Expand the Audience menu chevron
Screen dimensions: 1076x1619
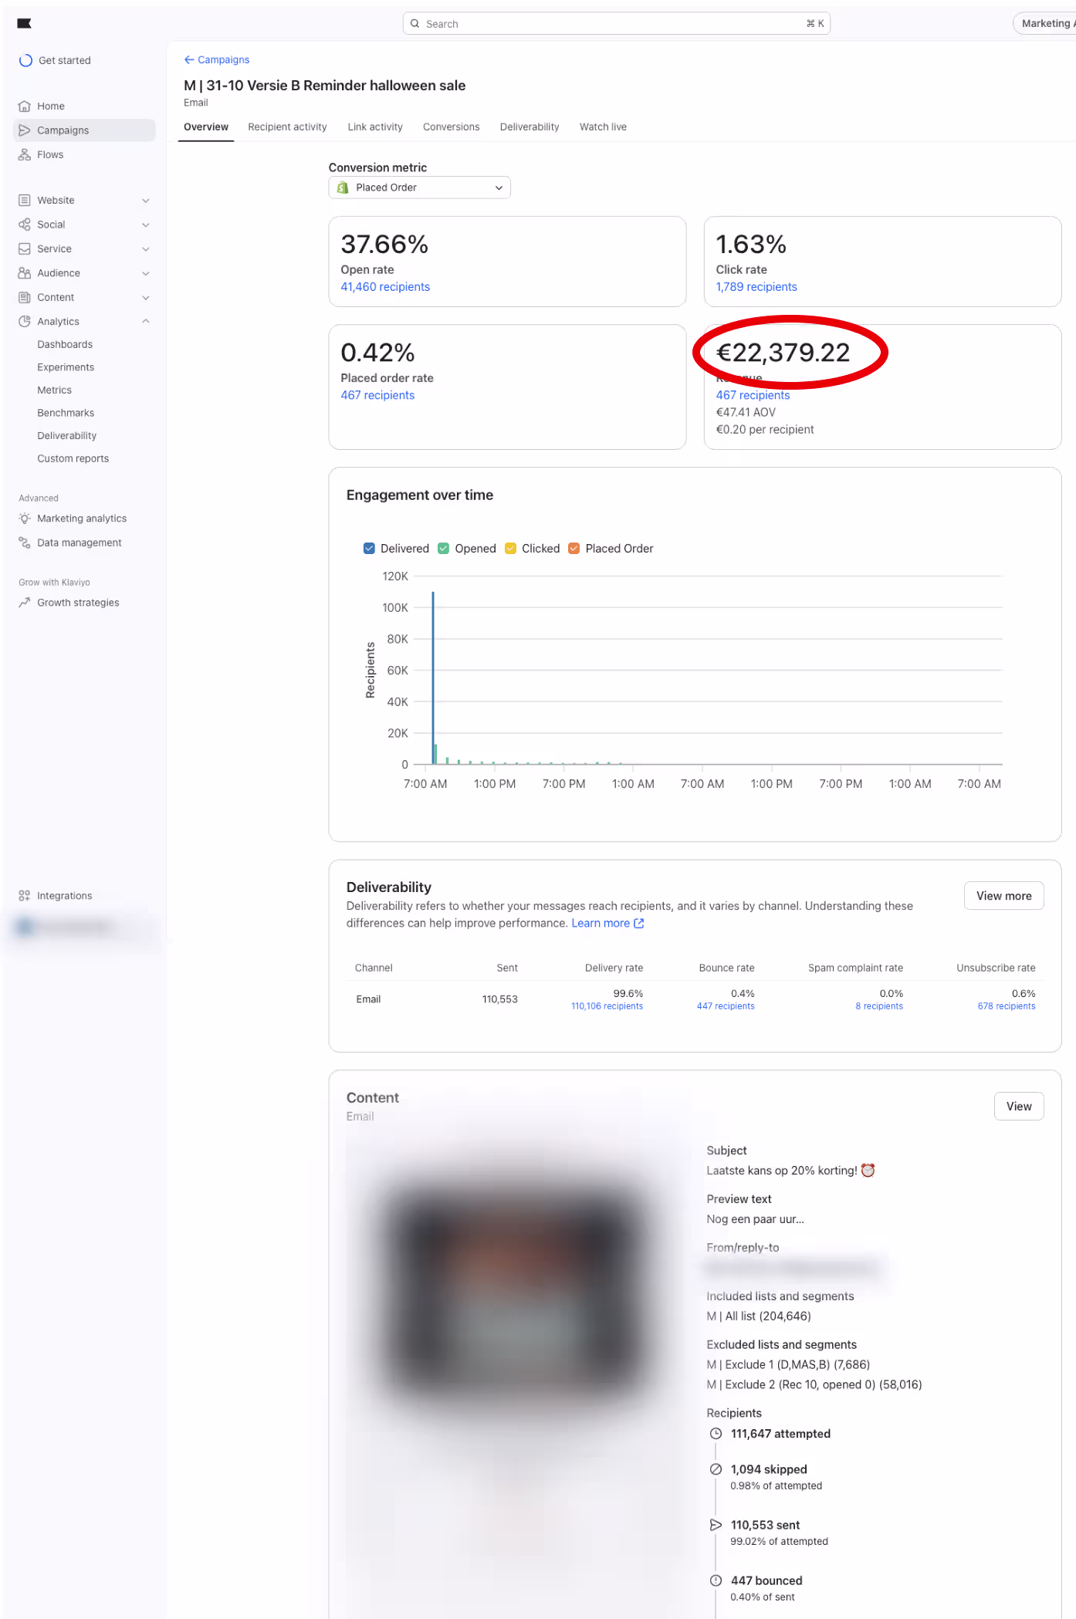point(146,273)
